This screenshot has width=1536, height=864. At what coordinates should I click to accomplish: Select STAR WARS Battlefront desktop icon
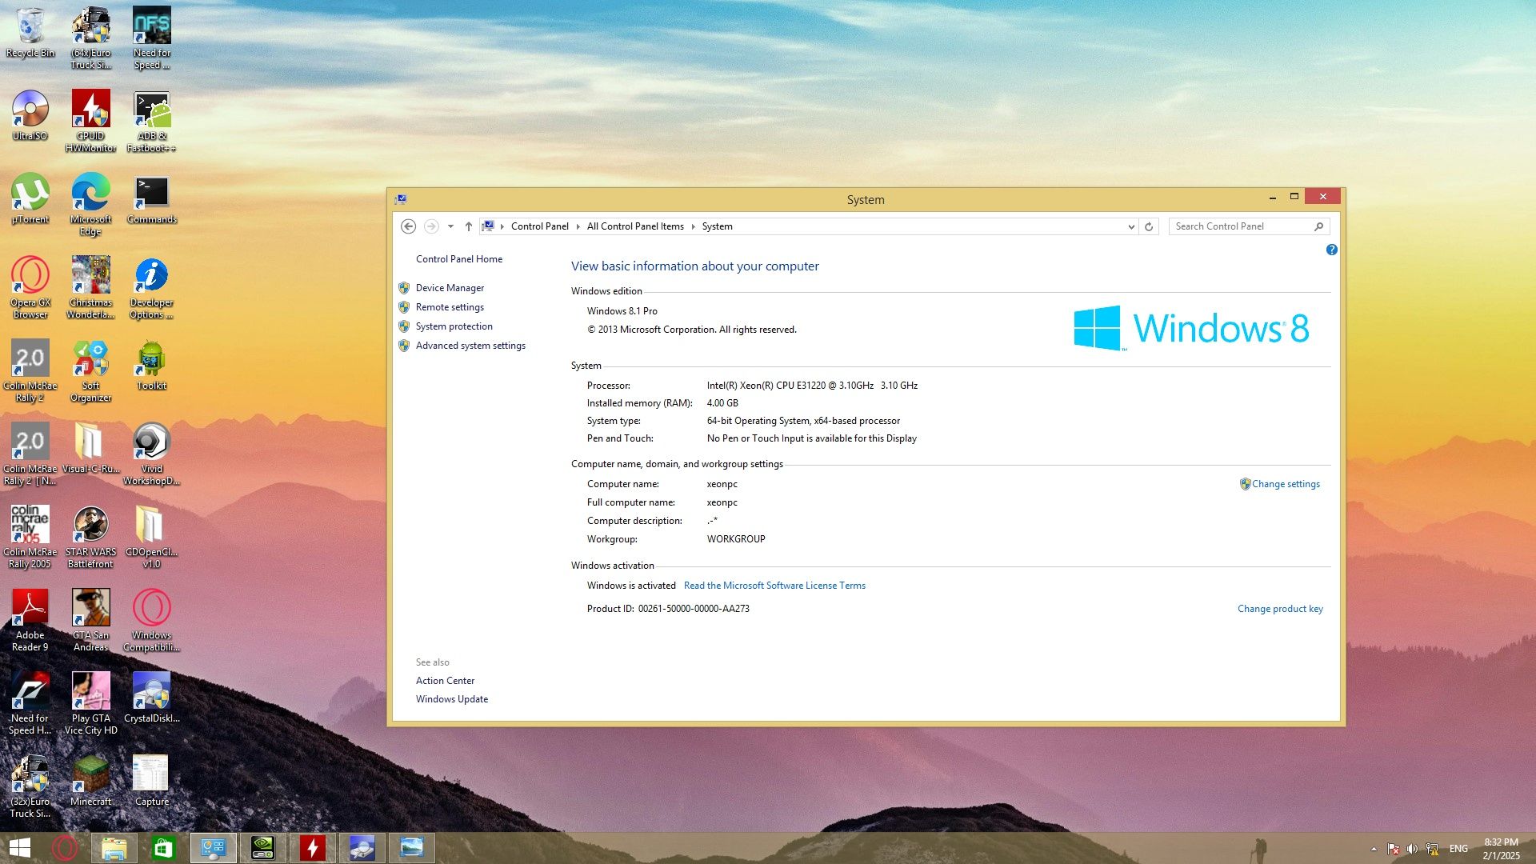(x=90, y=537)
